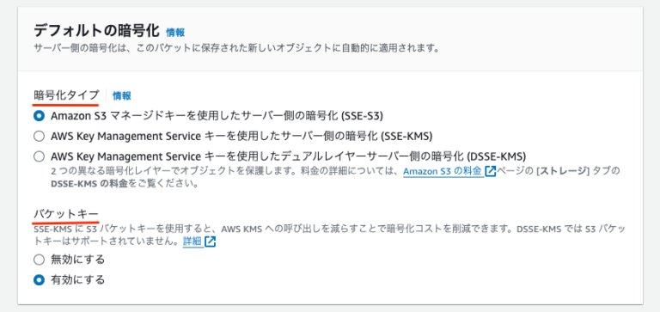Open 情報 link beside 暗号化タイプ
Image resolution: width=660 pixels, height=312 pixels.
(122, 96)
